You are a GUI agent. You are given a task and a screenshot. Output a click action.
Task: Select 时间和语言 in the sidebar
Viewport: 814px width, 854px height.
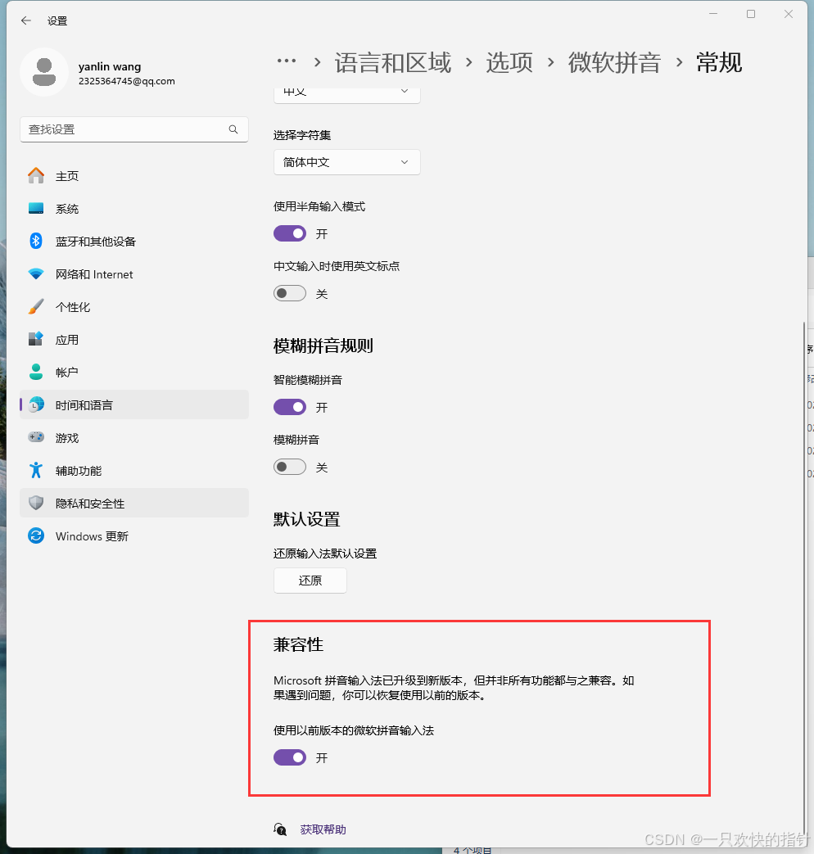134,404
